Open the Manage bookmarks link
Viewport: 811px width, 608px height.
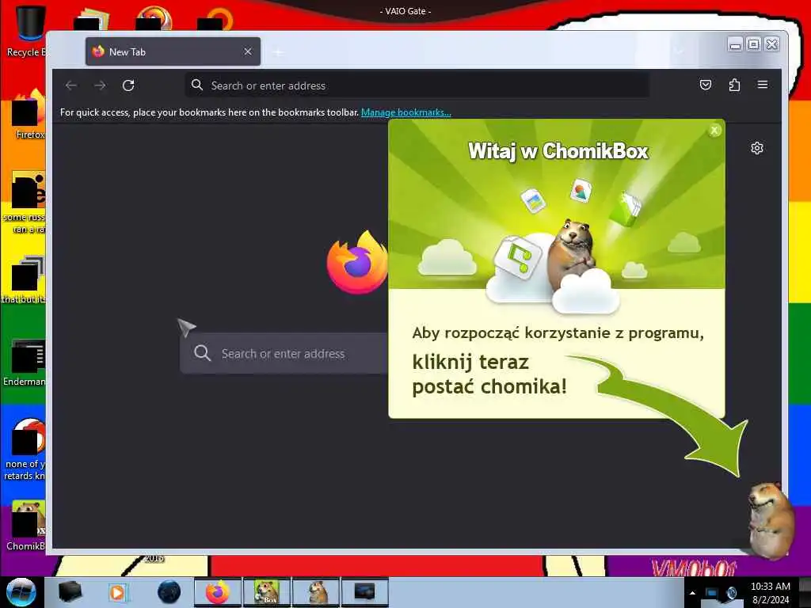(x=406, y=112)
